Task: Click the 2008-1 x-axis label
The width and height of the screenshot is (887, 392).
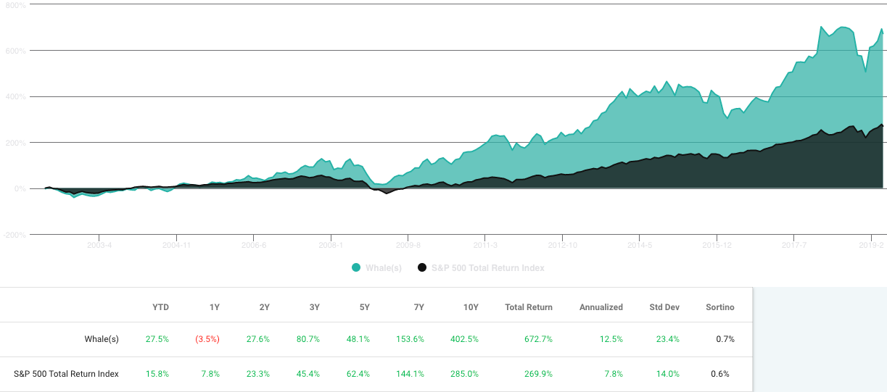Action: click(331, 245)
